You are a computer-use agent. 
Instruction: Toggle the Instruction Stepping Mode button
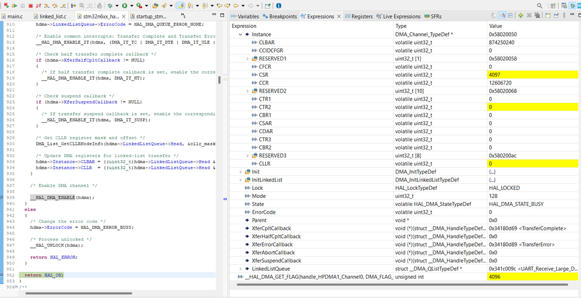click(73, 6)
